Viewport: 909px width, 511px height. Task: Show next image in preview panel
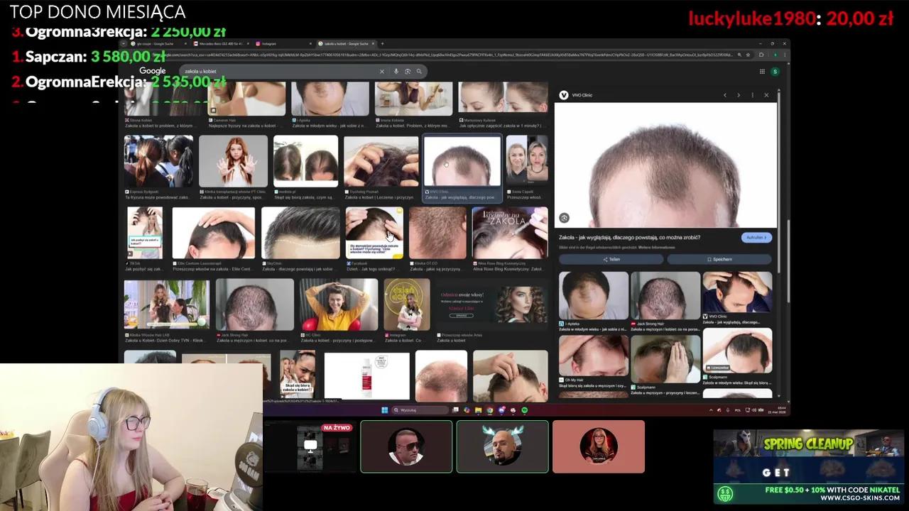(x=739, y=95)
